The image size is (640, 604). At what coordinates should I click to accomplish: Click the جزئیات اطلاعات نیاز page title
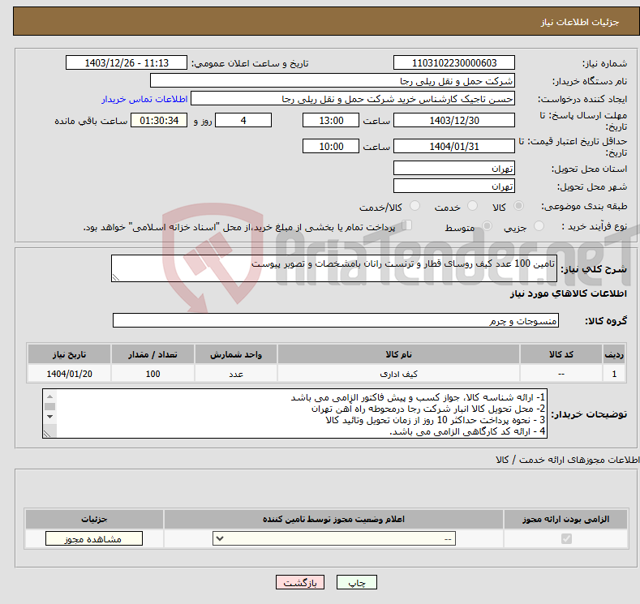coord(580,22)
